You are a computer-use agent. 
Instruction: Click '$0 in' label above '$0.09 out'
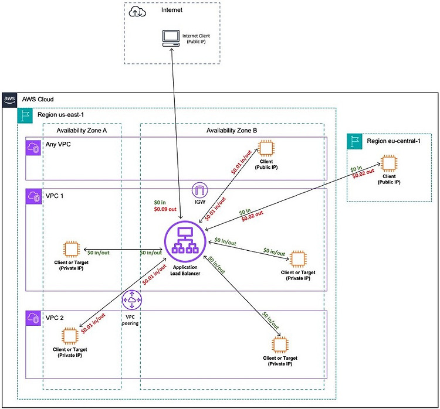click(x=160, y=202)
